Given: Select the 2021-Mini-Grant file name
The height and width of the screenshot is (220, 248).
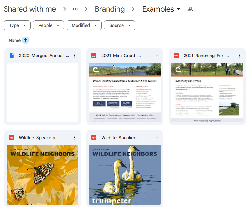Looking at the screenshot, I should click(121, 56).
